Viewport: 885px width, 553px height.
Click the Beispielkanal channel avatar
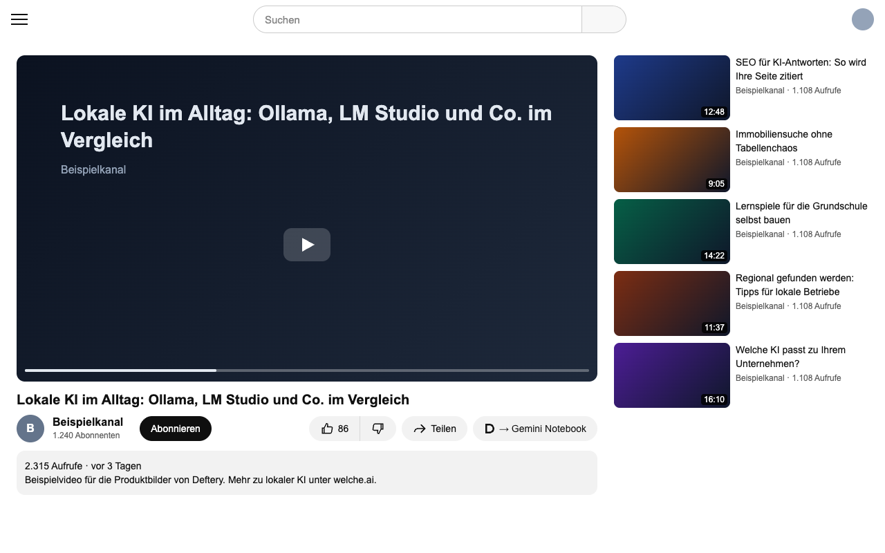pos(30,429)
